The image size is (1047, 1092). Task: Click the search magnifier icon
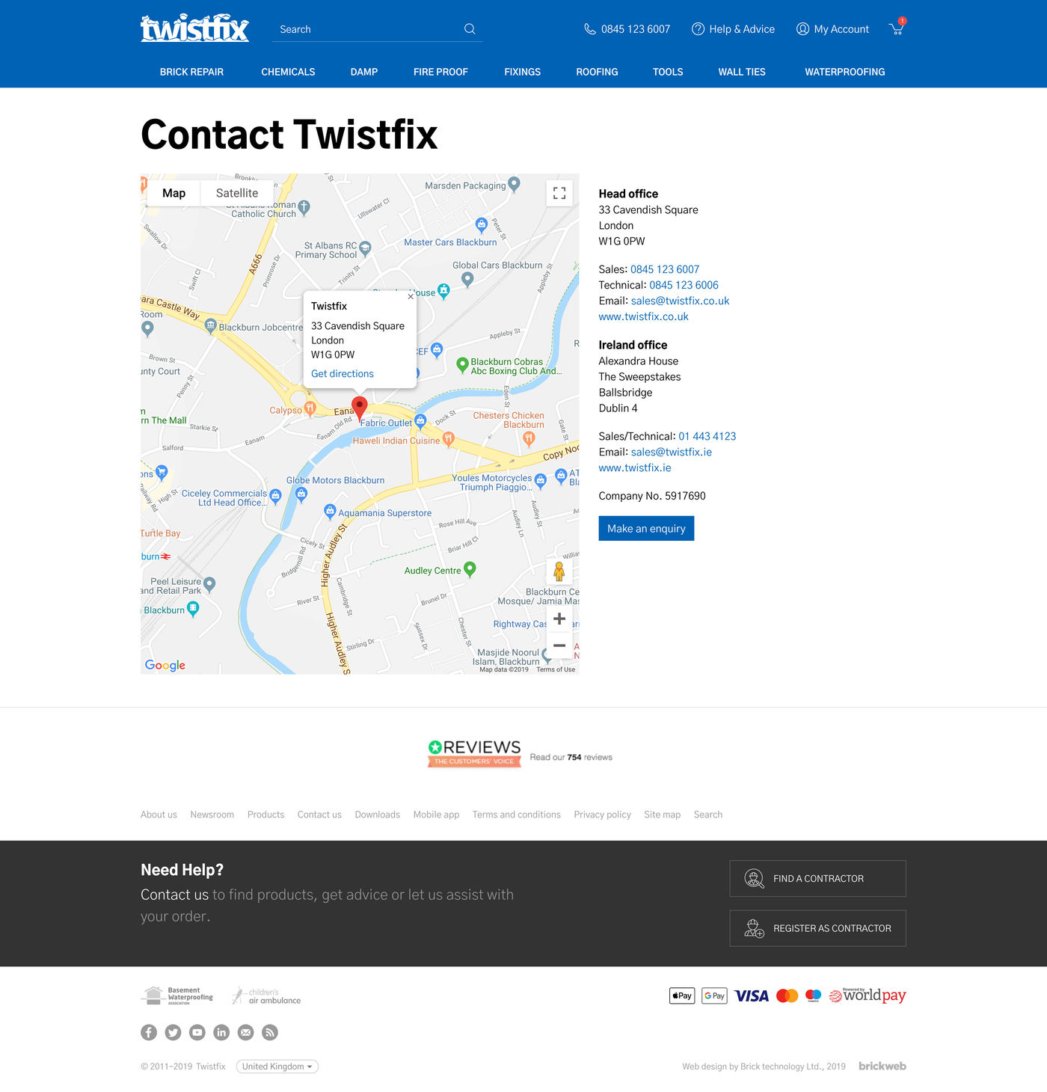click(470, 29)
